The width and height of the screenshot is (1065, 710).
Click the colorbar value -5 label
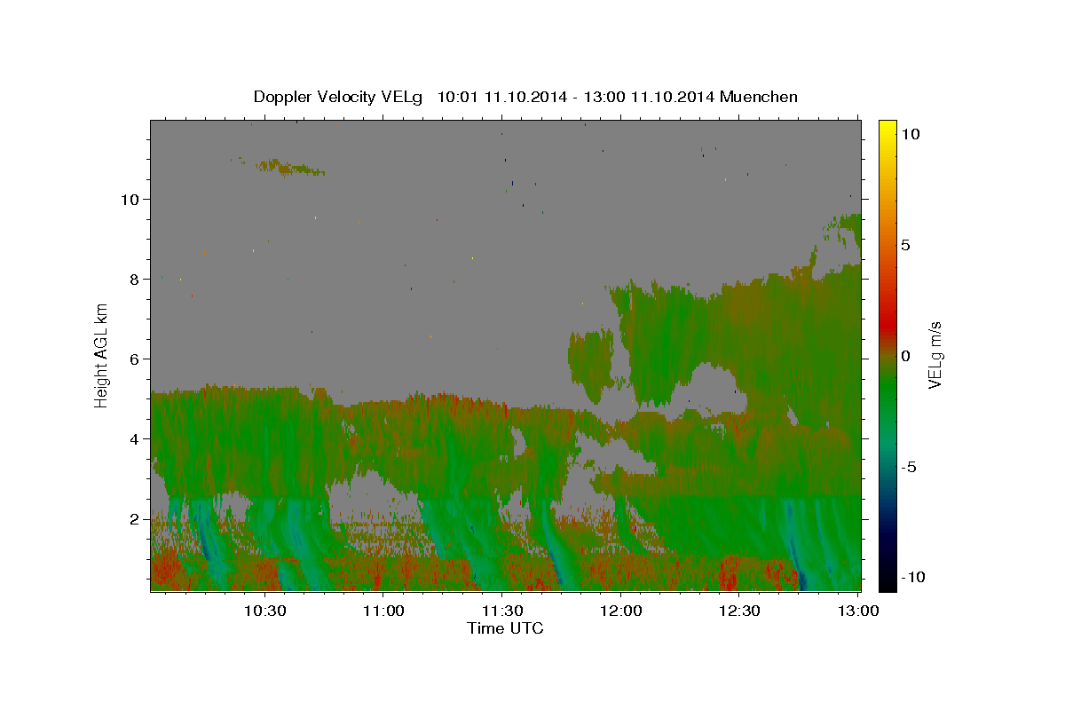tap(909, 467)
